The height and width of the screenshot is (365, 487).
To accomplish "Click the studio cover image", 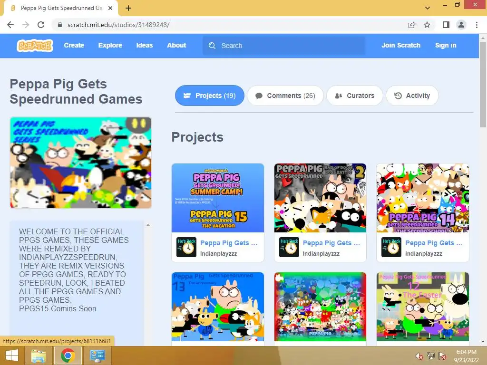I will pos(81,163).
